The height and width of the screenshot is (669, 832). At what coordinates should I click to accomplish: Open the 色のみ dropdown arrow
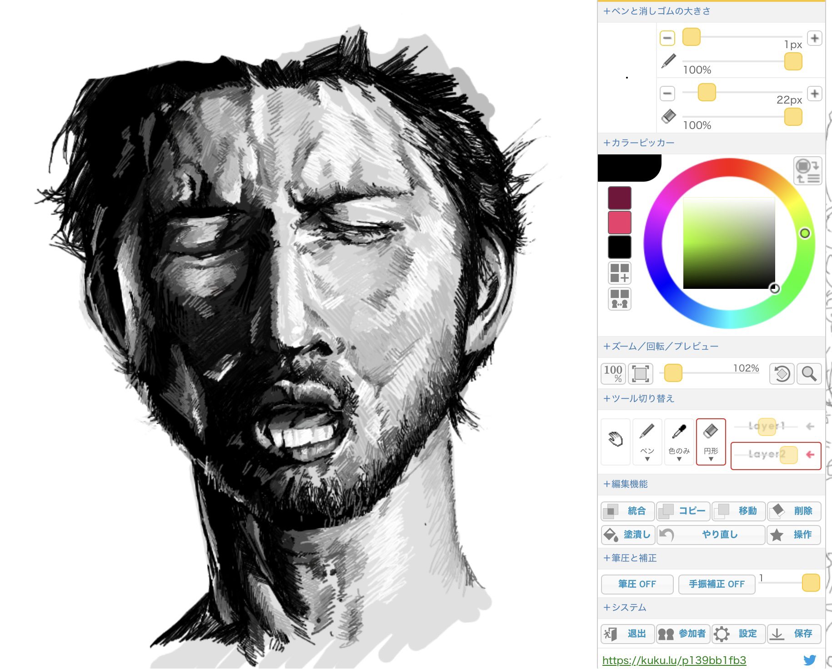(679, 459)
